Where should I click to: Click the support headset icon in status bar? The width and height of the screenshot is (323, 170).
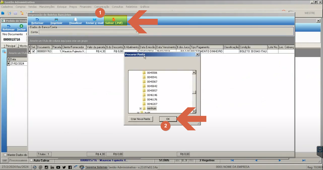pos(35,167)
